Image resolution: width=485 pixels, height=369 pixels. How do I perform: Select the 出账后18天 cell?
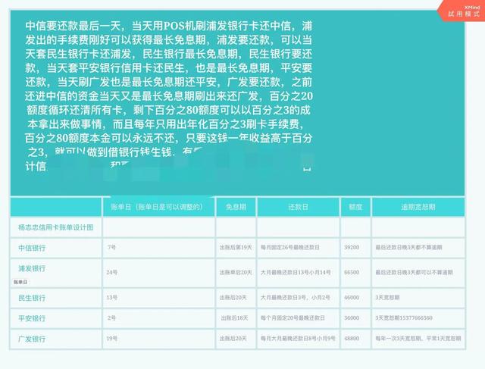coord(236,318)
